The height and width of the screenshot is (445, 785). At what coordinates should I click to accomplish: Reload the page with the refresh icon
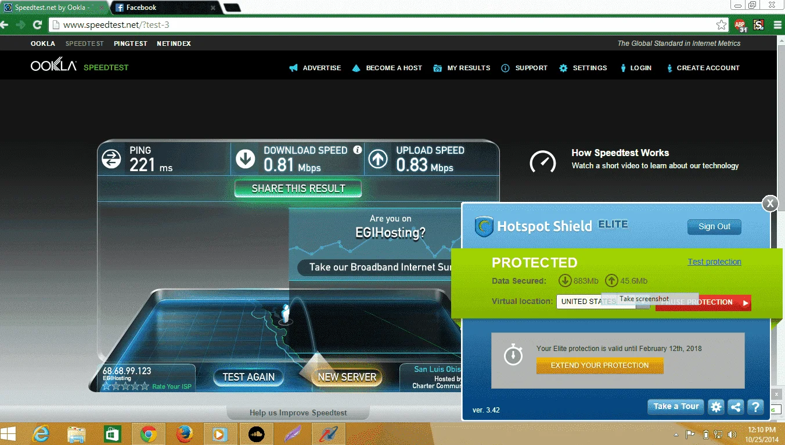pos(37,25)
